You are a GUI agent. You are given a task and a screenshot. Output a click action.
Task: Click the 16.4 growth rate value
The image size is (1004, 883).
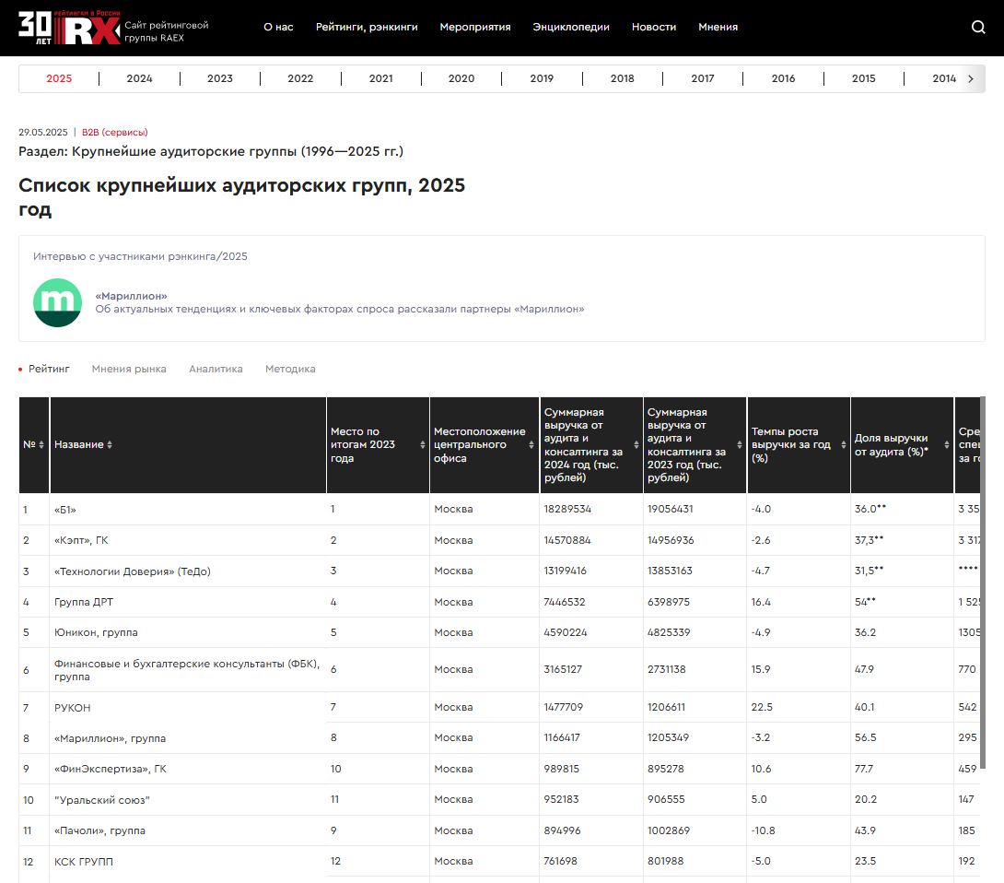tap(761, 602)
